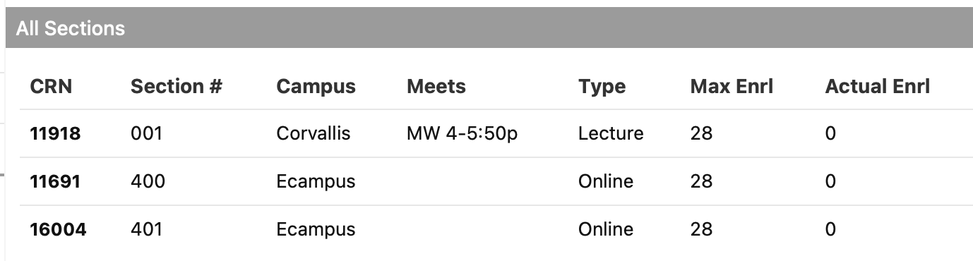The height and width of the screenshot is (261, 973).
Task: Click Max Enrl 28 in Corvallis row
Action: pyautogui.click(x=701, y=133)
